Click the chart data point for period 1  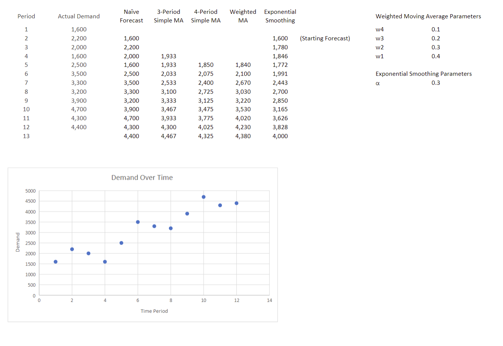(56, 262)
